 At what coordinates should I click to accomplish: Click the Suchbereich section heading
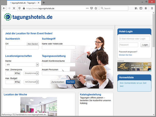click(12, 39)
